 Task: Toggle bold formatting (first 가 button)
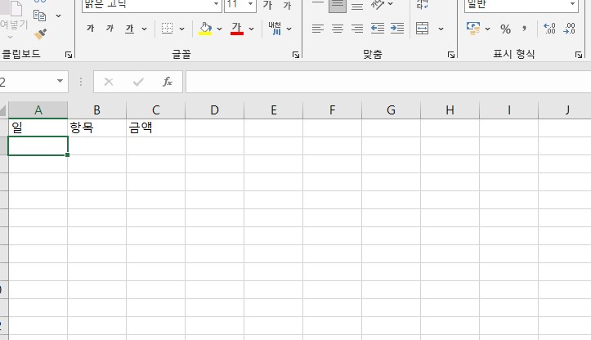coord(90,29)
